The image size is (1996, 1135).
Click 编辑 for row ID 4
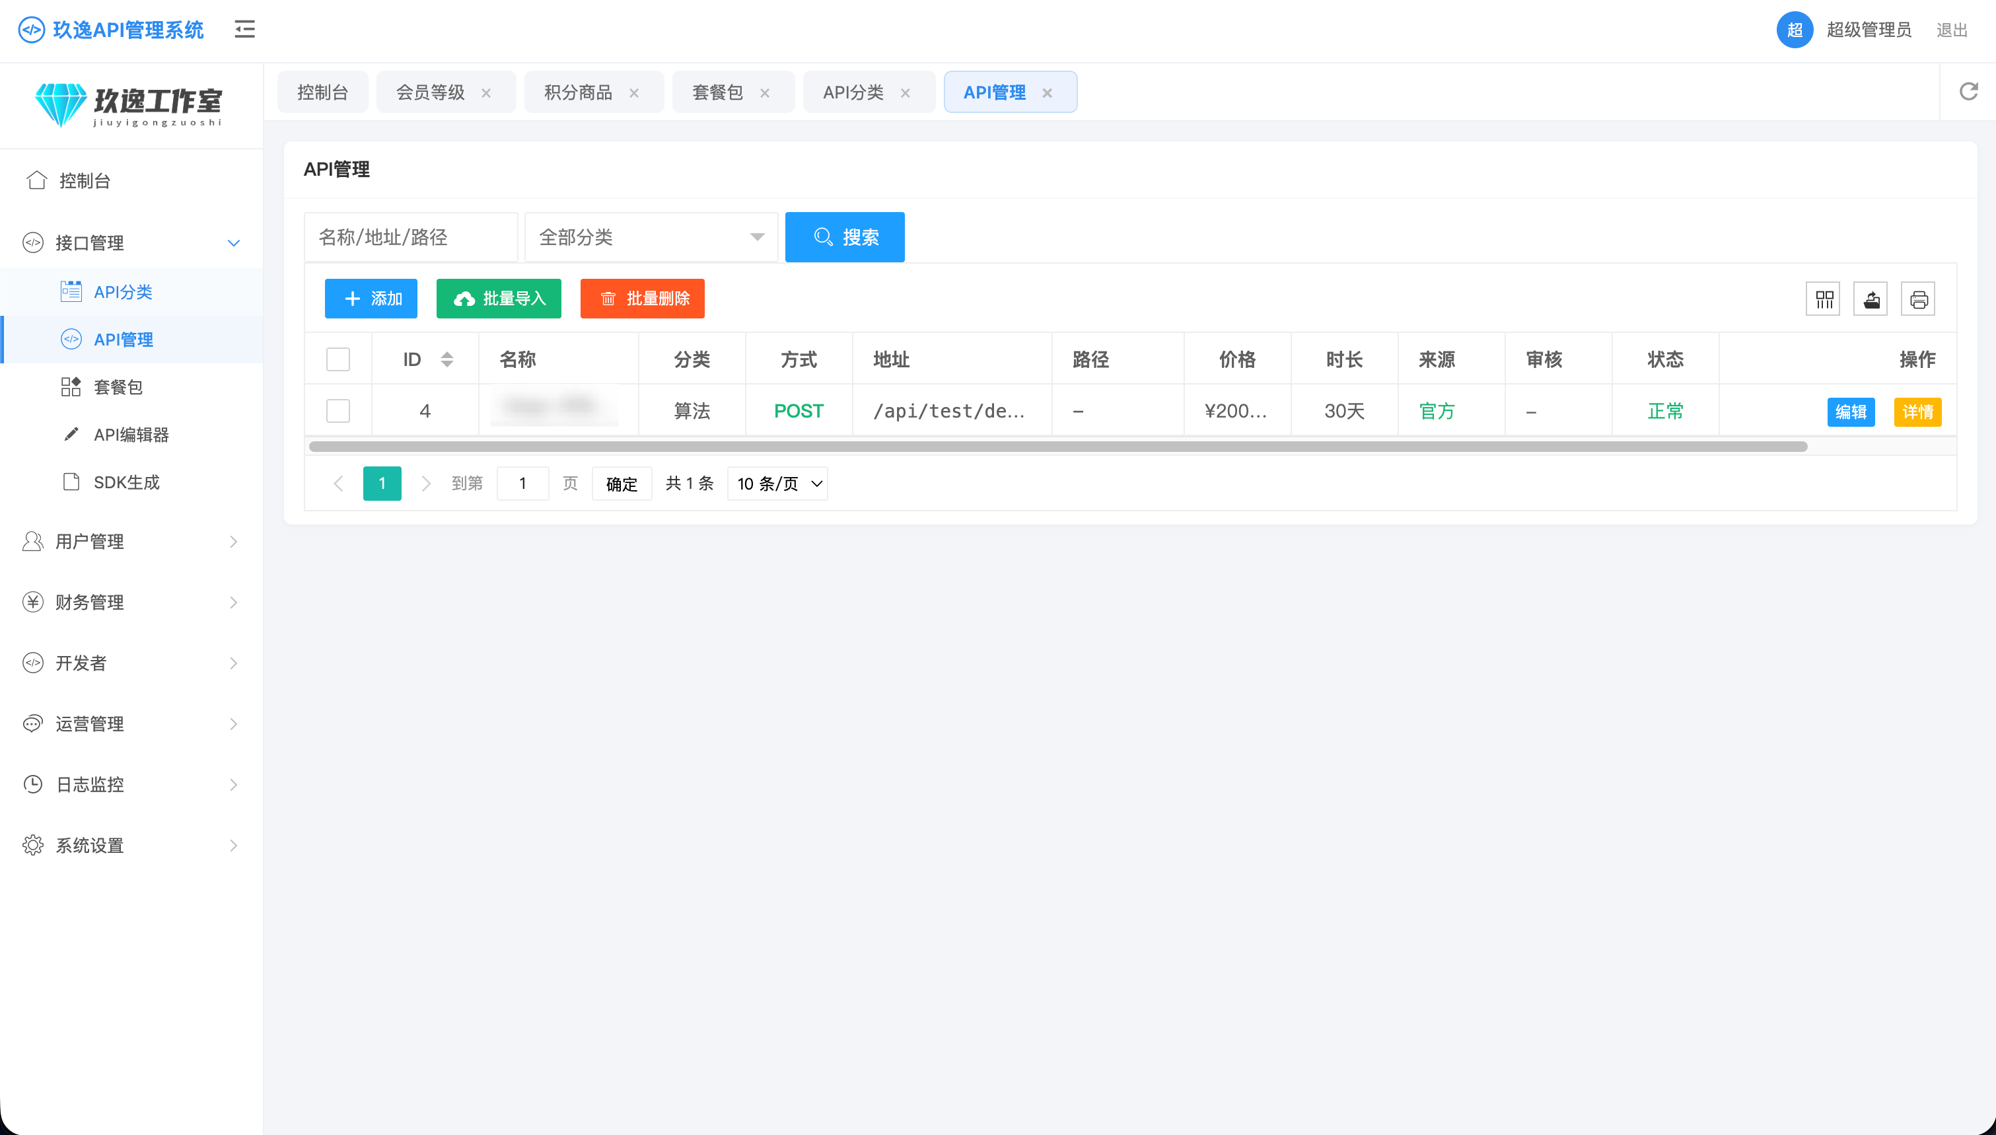[x=1851, y=412]
